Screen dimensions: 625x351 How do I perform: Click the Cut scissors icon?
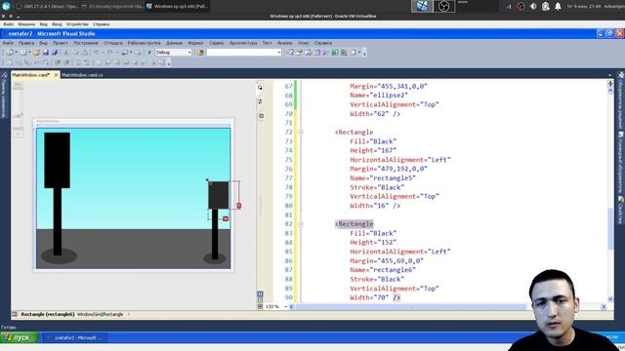(66, 52)
